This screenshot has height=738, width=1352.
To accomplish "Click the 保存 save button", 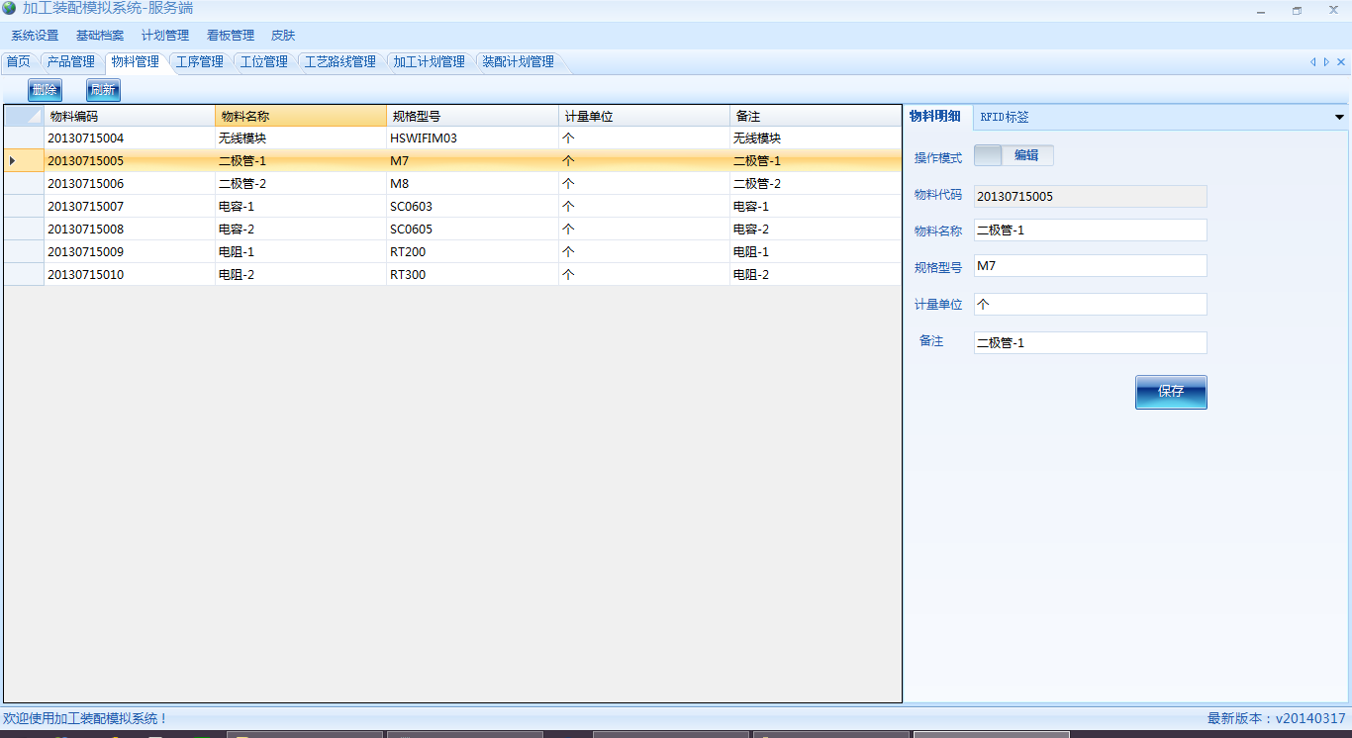I will [1171, 392].
